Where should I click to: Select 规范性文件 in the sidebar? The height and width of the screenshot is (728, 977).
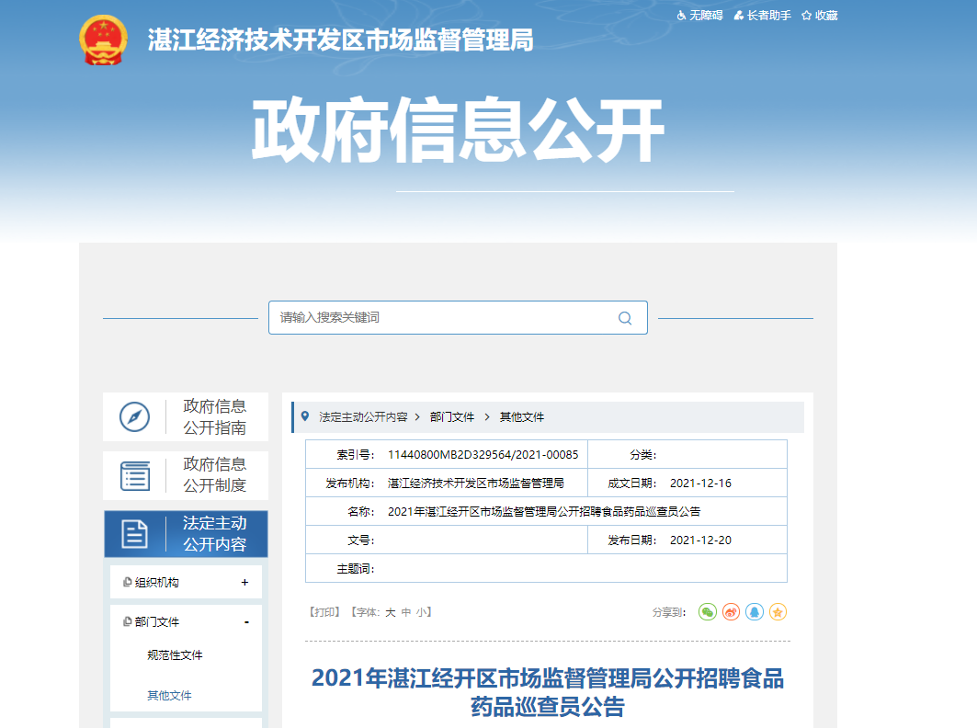175,655
